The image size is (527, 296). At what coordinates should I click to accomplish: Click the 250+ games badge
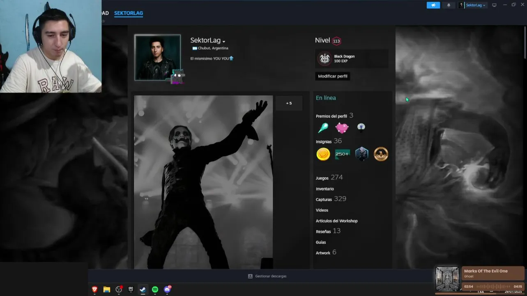pyautogui.click(x=342, y=154)
